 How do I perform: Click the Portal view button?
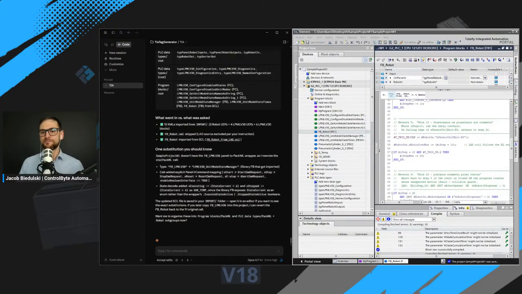point(310,261)
